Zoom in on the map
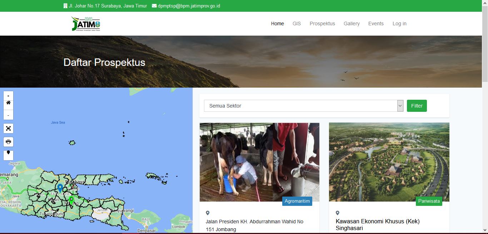This screenshot has height=234, width=488. point(8,96)
